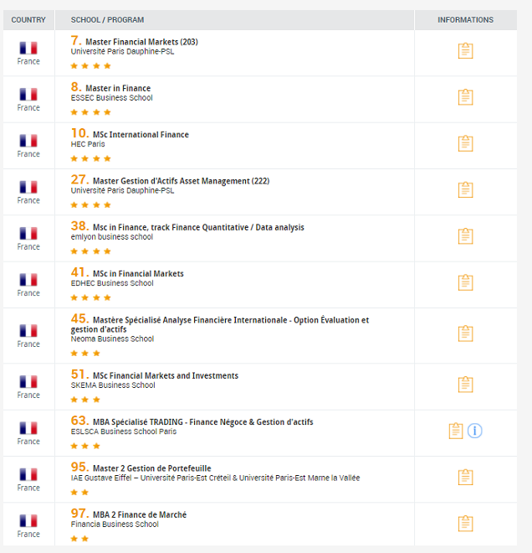Click information icon for ESSEC Master in Finance

point(465,97)
